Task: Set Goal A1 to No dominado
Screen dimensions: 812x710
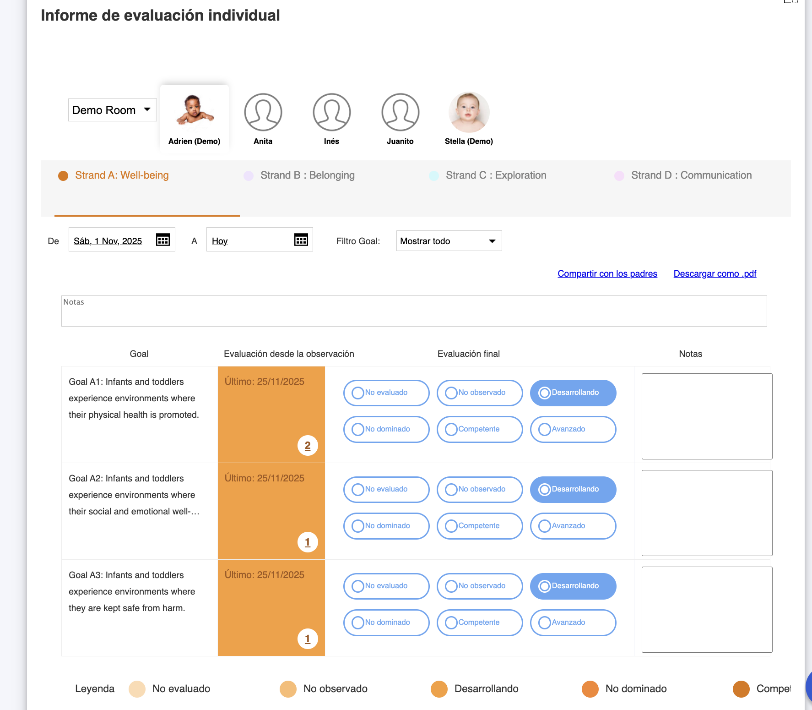Action: (x=386, y=429)
